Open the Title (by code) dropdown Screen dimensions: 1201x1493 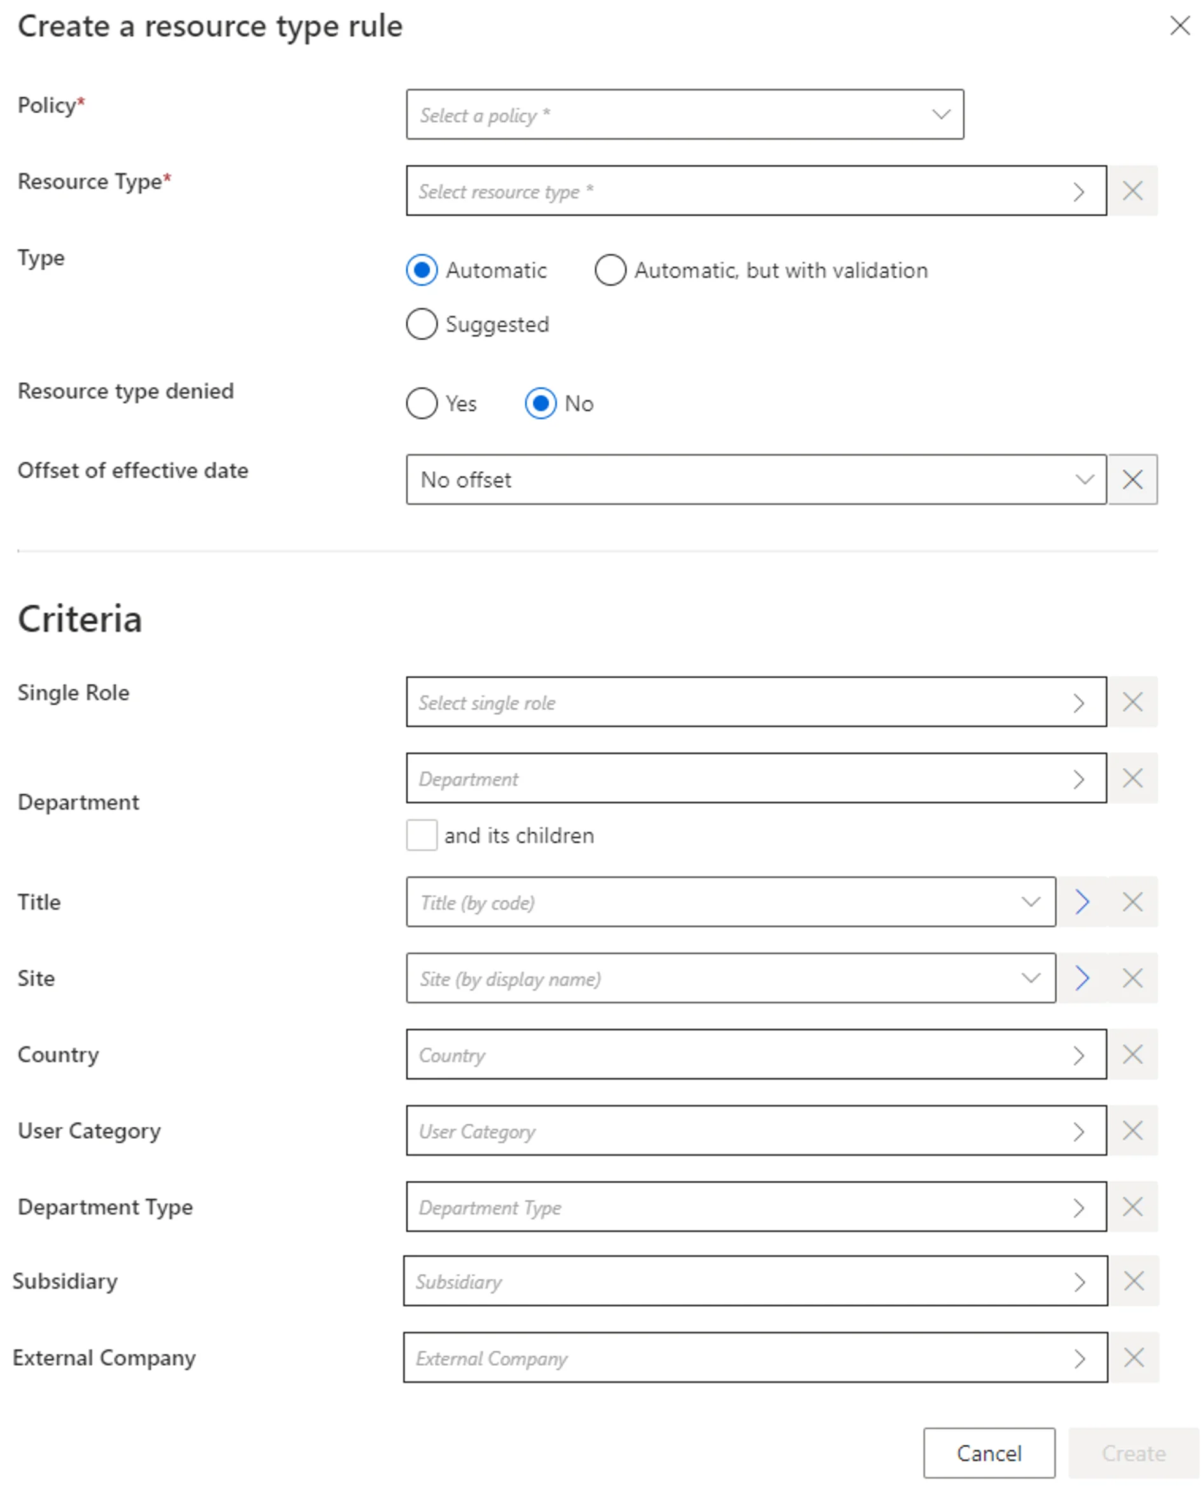[731, 902]
